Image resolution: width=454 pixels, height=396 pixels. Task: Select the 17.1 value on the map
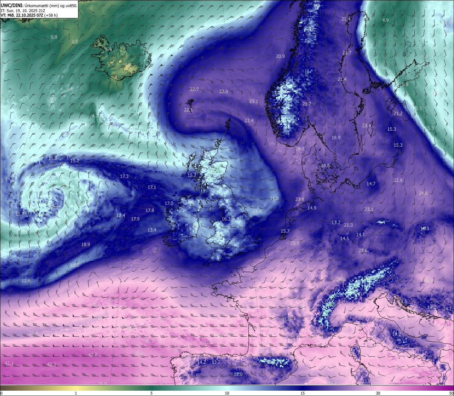click(x=152, y=187)
